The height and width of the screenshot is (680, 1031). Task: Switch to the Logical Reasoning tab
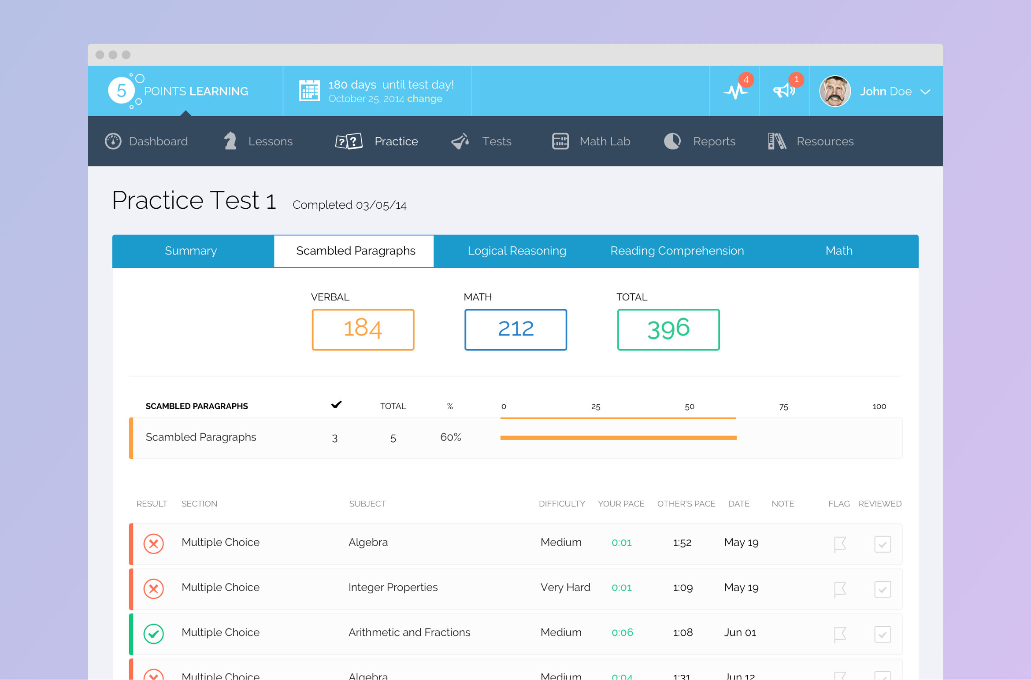pos(516,251)
